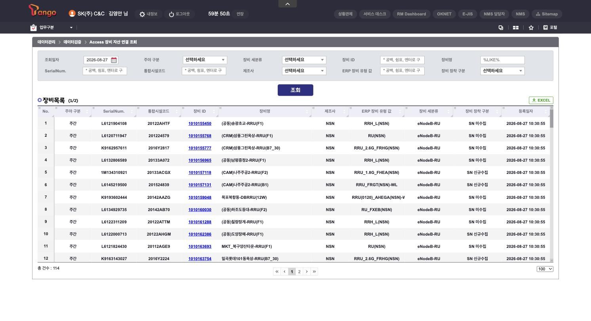The width and height of the screenshot is (591, 321).
Task: Click the 로그아웃 power button
Action: coord(179,14)
